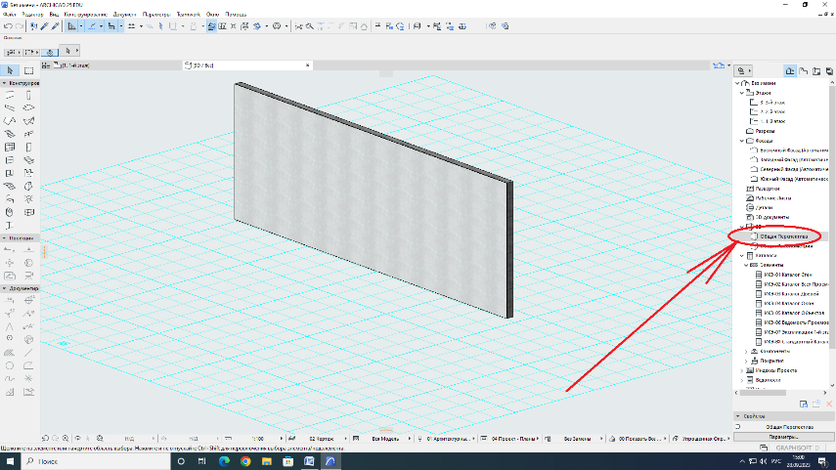Open the View Map in Navigator
The width and height of the screenshot is (836, 470).
[804, 71]
